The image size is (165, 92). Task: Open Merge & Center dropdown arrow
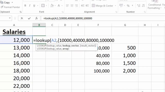click(x=115, y=6)
